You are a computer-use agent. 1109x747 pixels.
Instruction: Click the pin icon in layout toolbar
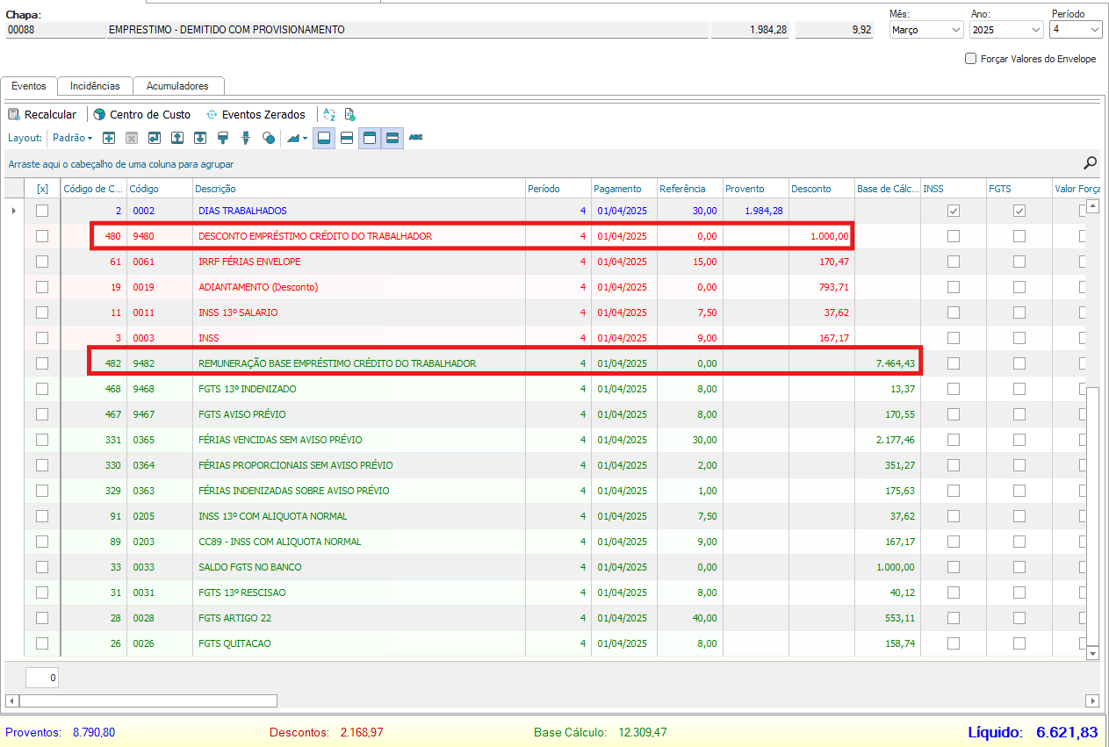tap(246, 138)
